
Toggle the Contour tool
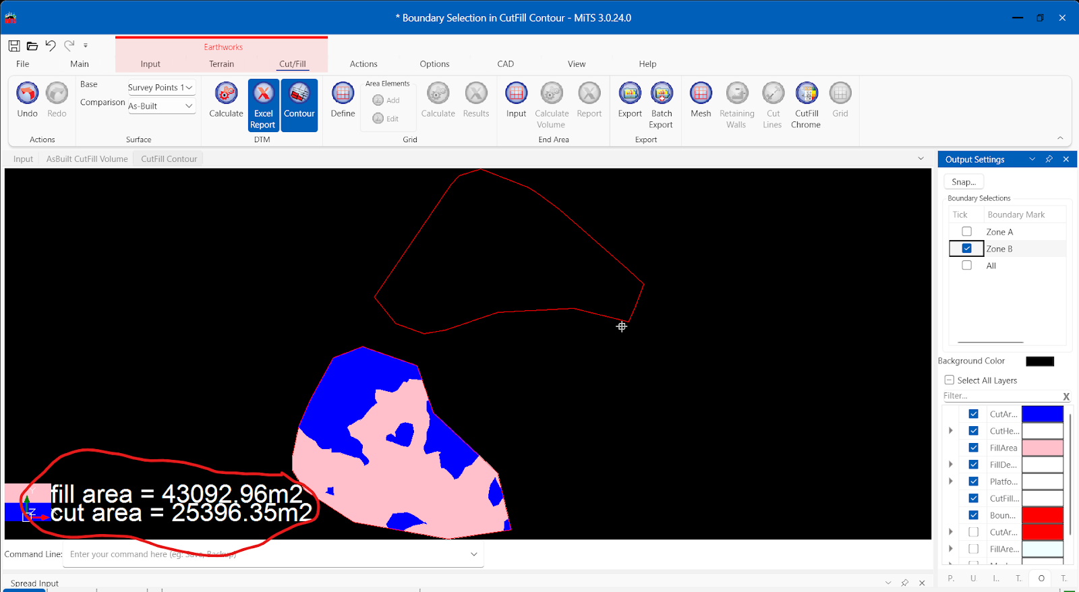(x=299, y=105)
